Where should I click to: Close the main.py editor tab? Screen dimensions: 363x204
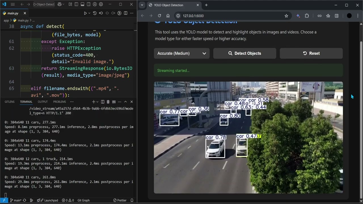(x=25, y=13)
